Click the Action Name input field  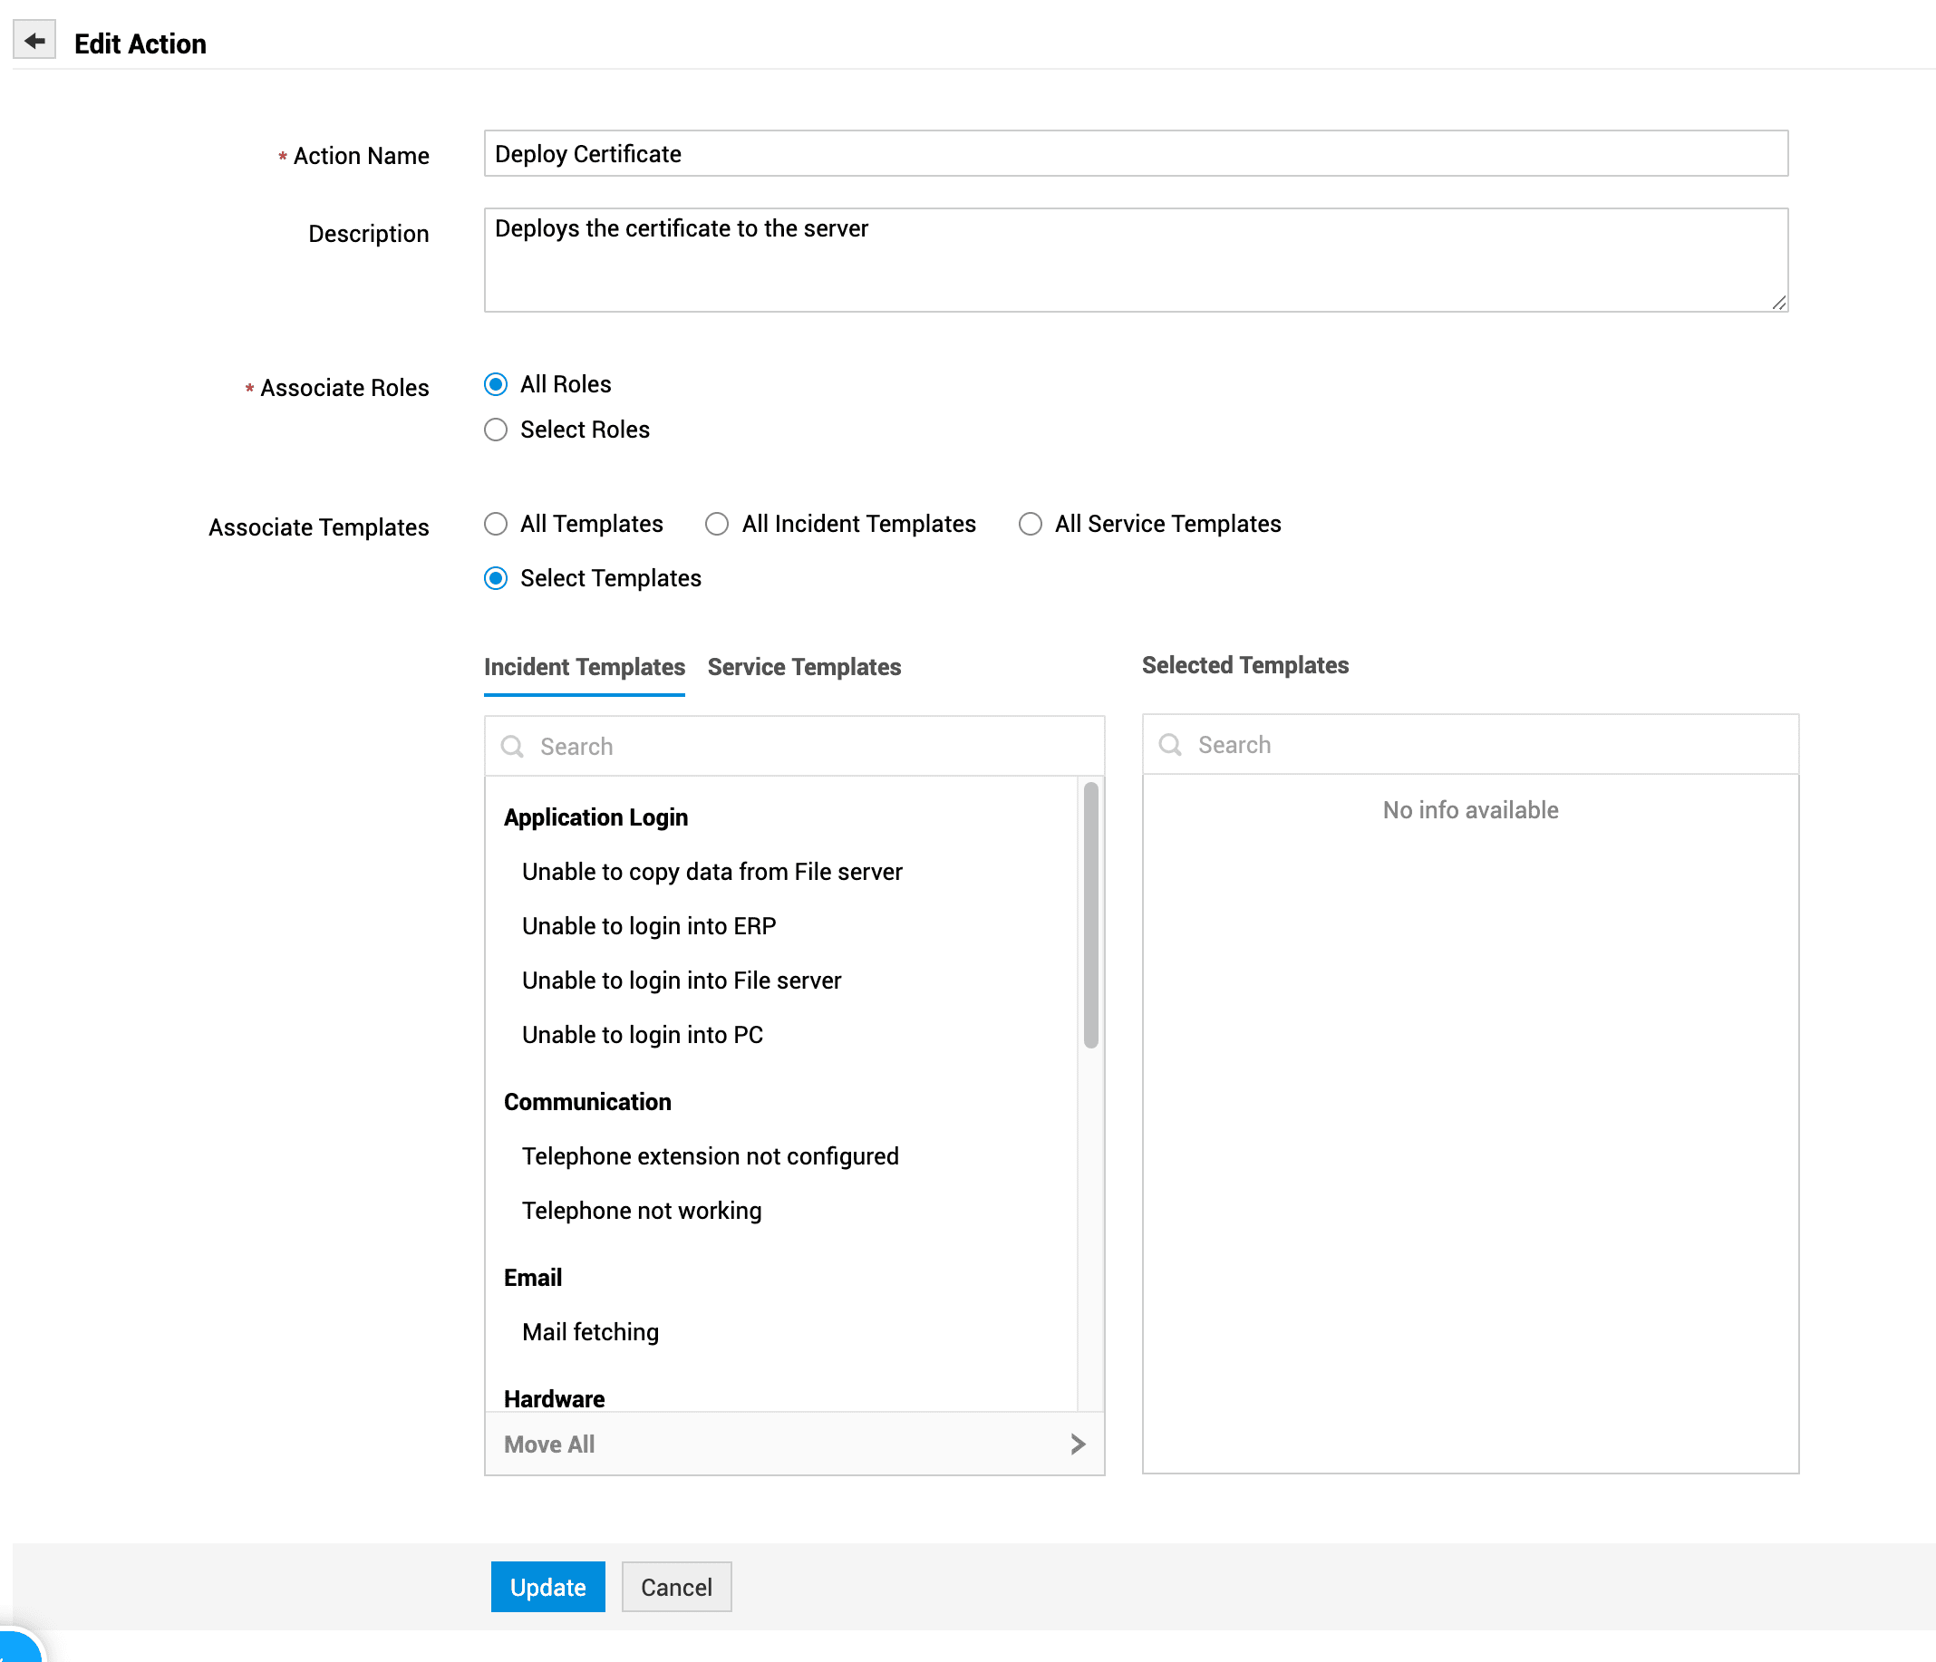click(1136, 154)
